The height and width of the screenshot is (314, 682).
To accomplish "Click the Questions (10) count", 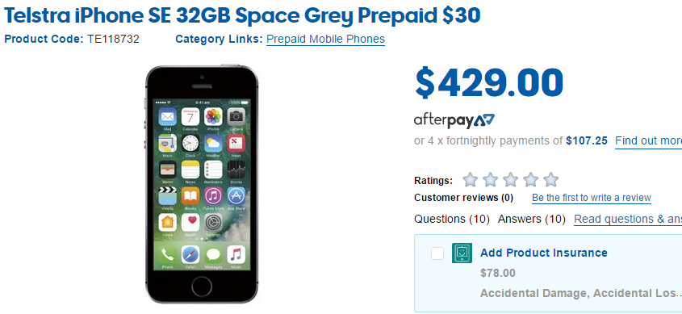I will pos(452,220).
